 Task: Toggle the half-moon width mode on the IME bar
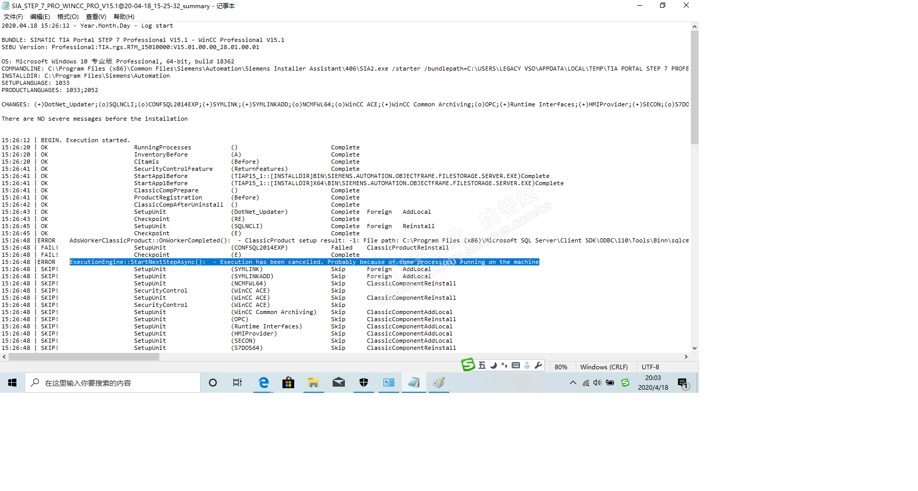point(494,365)
